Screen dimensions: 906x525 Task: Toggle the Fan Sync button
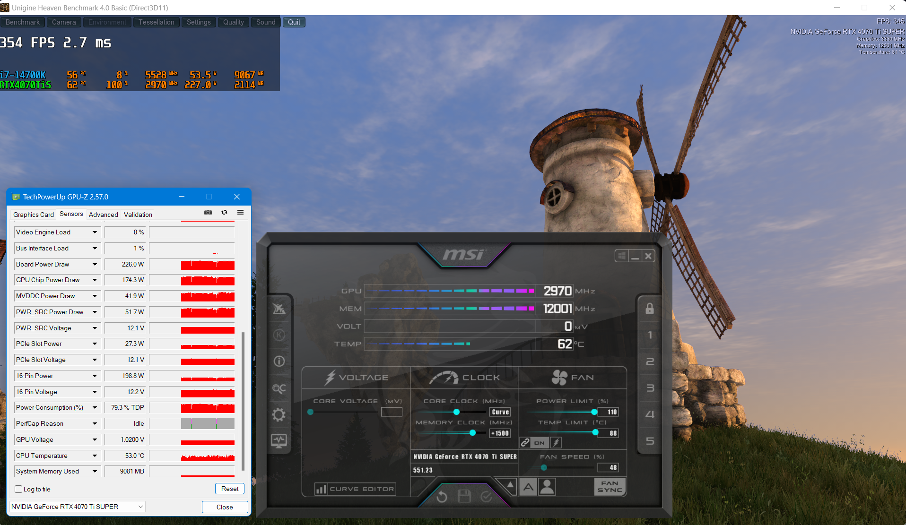click(x=610, y=487)
